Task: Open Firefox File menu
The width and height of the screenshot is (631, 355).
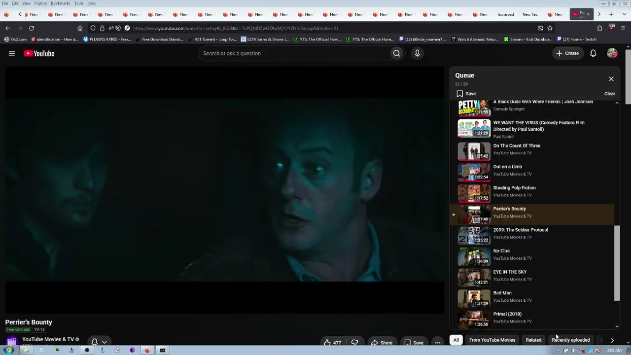Action: (x=5, y=3)
